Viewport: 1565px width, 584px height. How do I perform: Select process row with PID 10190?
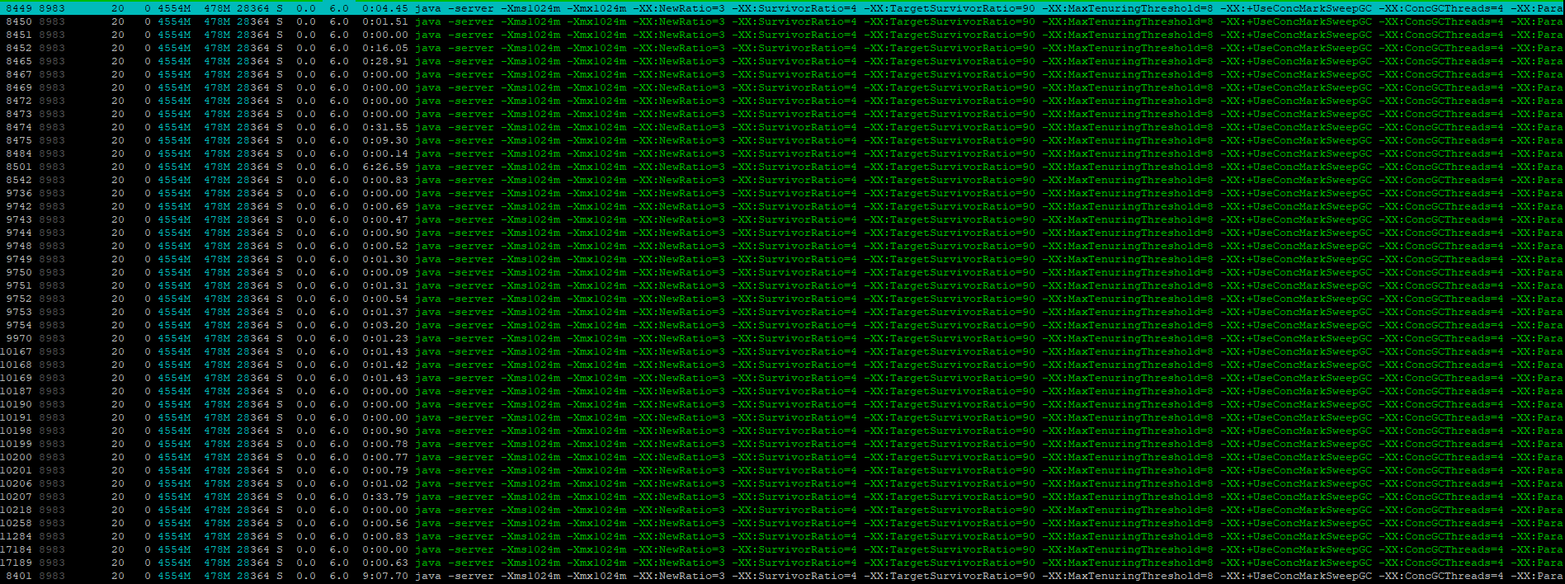point(782,404)
